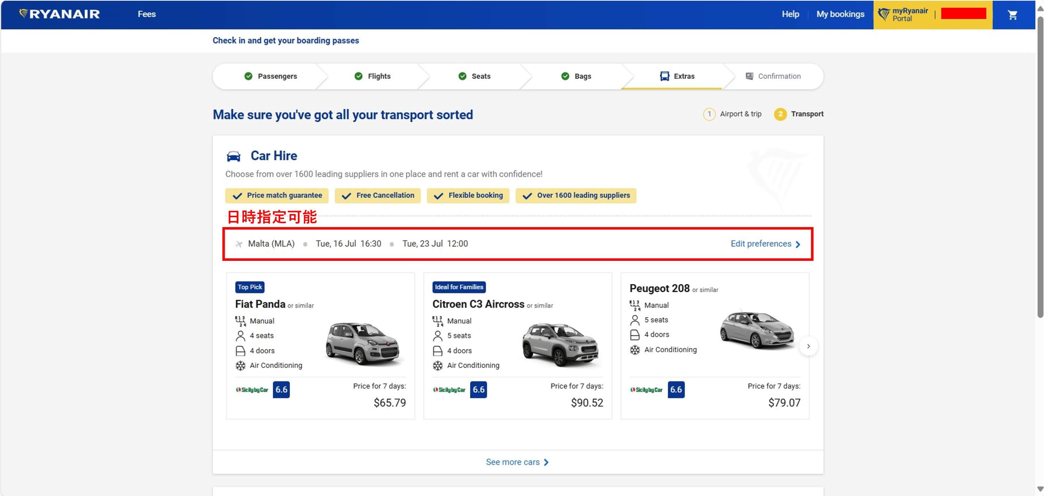
Task: Click step 1 Airport & trip circle
Action: (709, 114)
